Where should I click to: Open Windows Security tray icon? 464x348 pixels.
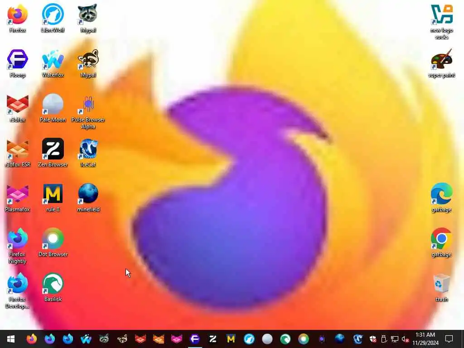pyautogui.click(x=373, y=339)
